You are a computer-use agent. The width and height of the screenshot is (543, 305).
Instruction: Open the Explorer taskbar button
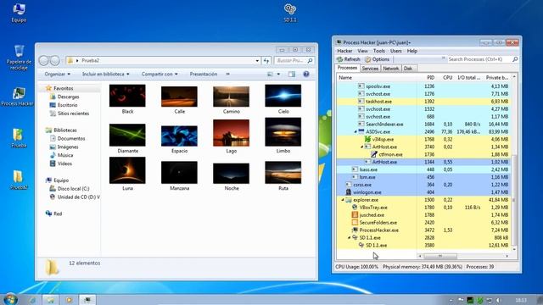pyautogui.click(x=51, y=299)
